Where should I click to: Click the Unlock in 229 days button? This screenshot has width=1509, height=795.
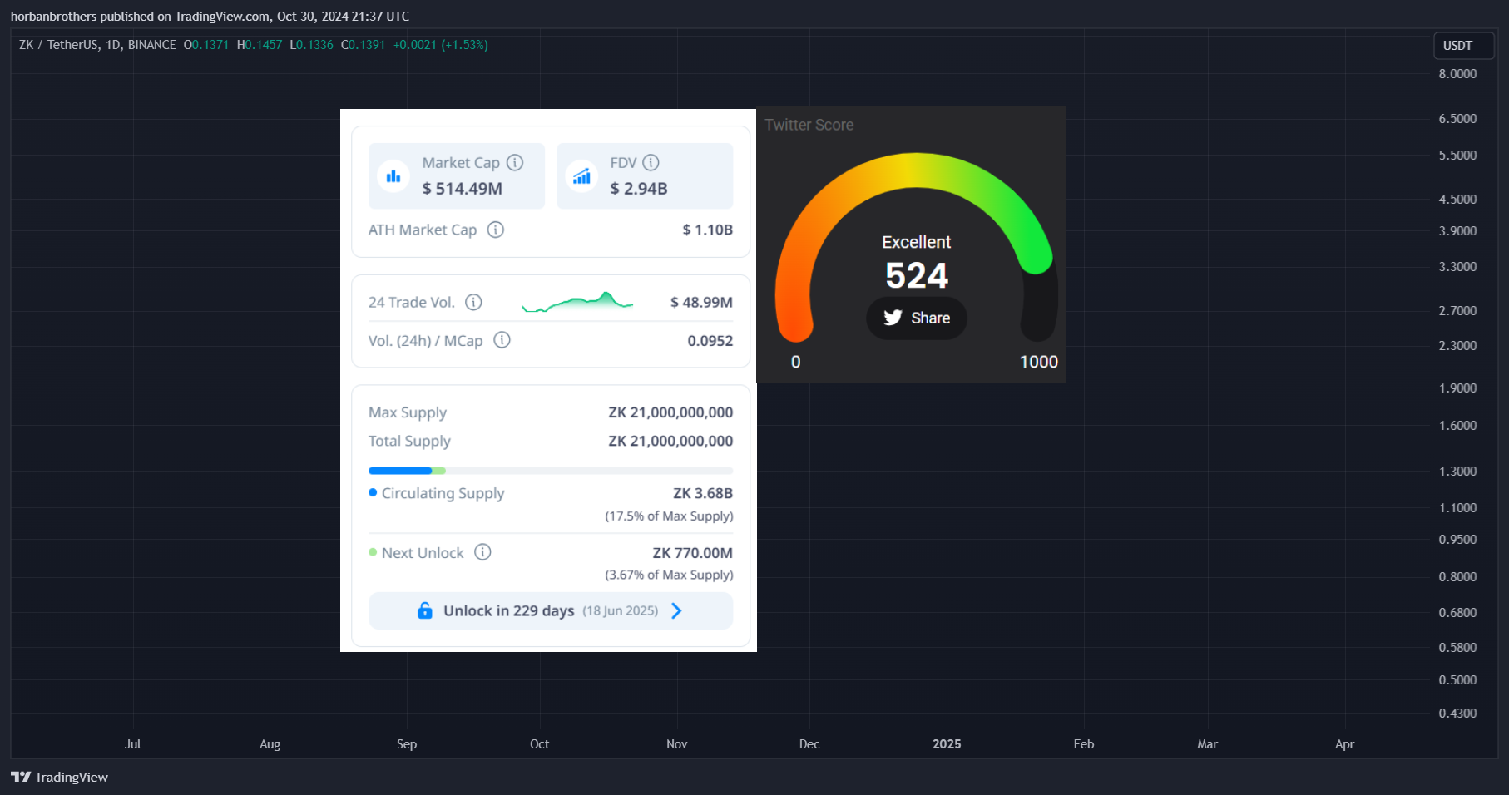click(551, 610)
